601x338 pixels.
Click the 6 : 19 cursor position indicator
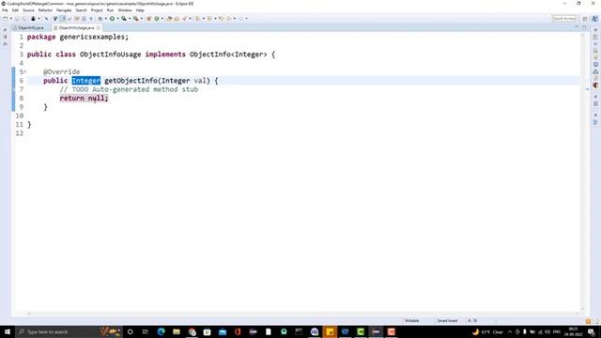click(x=472, y=321)
